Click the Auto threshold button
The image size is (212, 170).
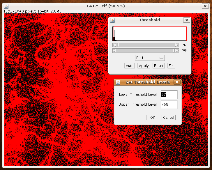pos(130,66)
